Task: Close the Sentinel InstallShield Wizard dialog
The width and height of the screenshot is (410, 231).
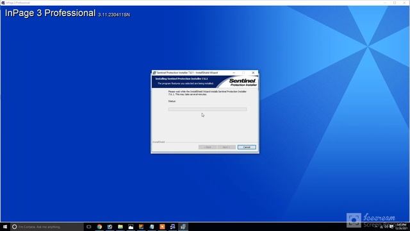Action: tap(253, 73)
